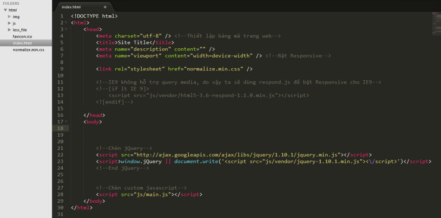Viewport: 441px width, 218px height.
Task: Click line number 31 in gutter
Action: point(60,214)
